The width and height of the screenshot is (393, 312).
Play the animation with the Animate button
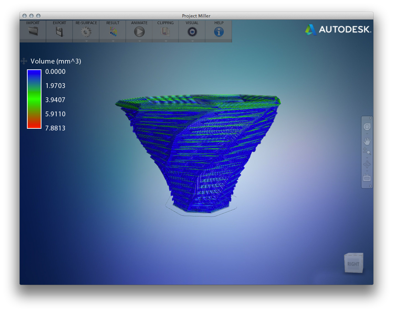click(x=139, y=32)
